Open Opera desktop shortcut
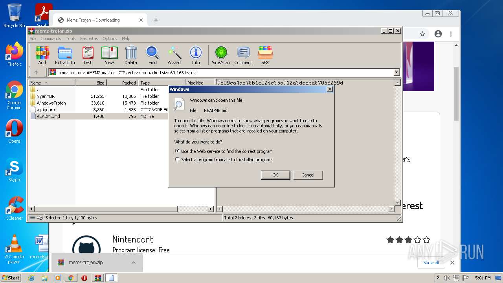This screenshot has height=283, width=503. click(x=14, y=131)
